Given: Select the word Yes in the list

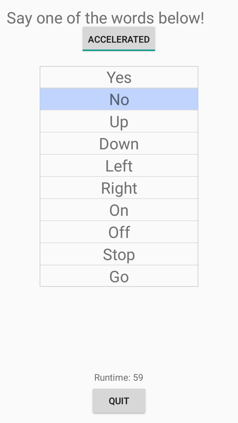Looking at the screenshot, I should [x=119, y=78].
